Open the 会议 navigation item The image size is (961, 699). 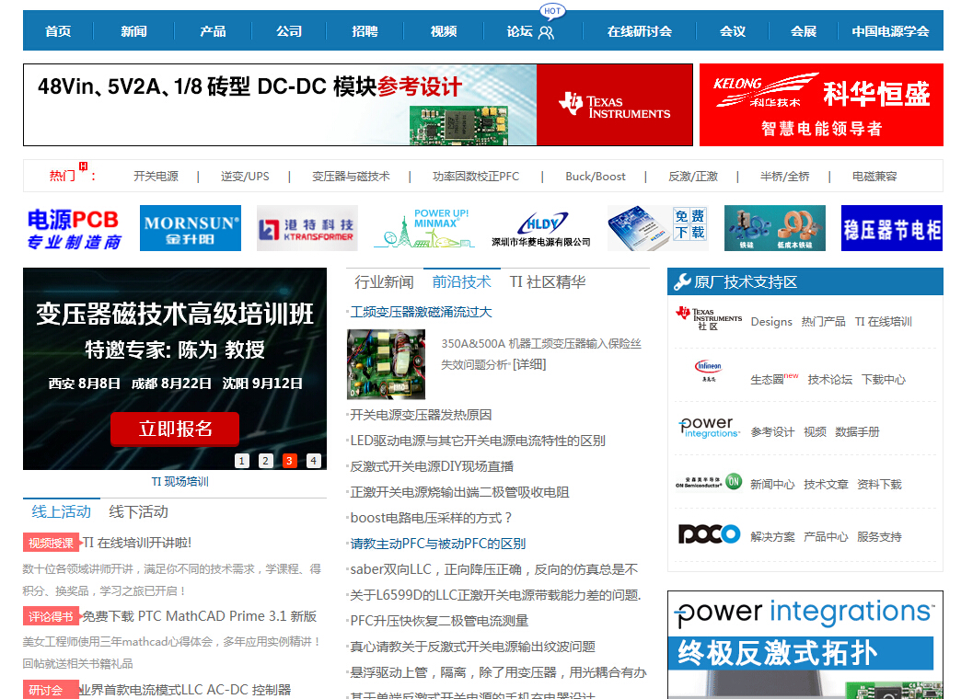[x=733, y=31]
